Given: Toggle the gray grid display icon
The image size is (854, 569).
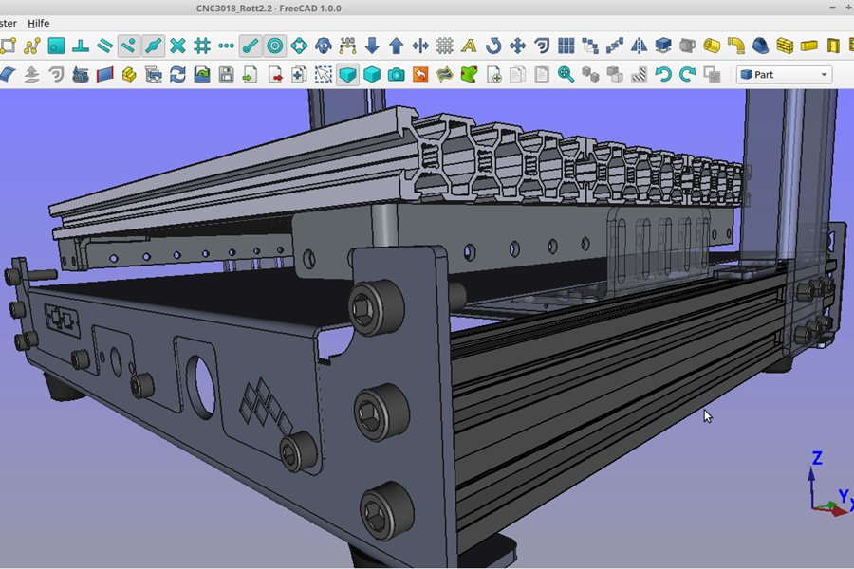Looking at the screenshot, I should (x=445, y=46).
